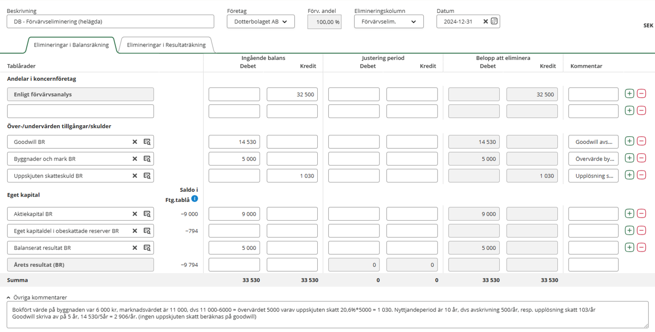Add row after Uppskjuten skatteskuld BR
This screenshot has height=332, width=655.
click(x=629, y=175)
